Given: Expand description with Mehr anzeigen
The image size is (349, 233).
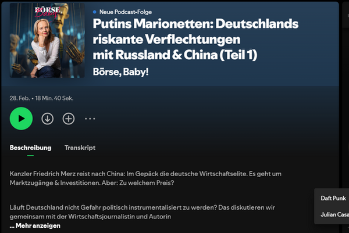Looking at the screenshot, I should [x=35, y=225].
